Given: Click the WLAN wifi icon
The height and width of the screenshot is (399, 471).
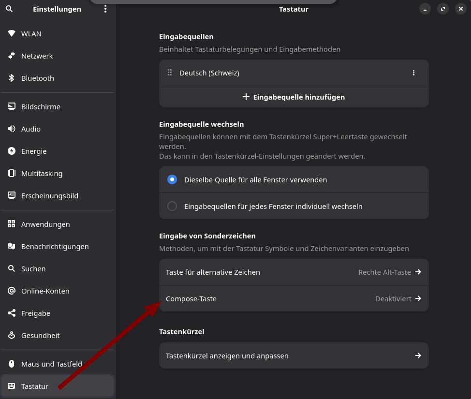Looking at the screenshot, I should pos(12,33).
